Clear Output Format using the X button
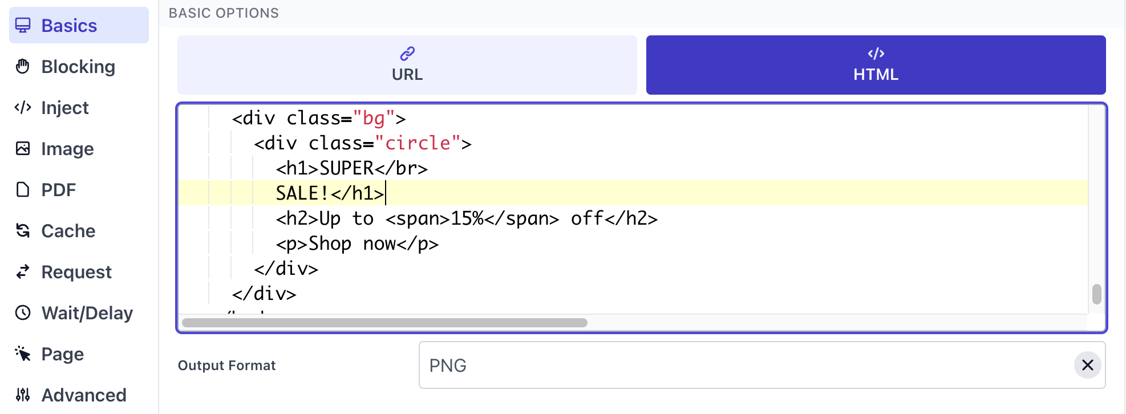The image size is (1126, 414). (1087, 365)
